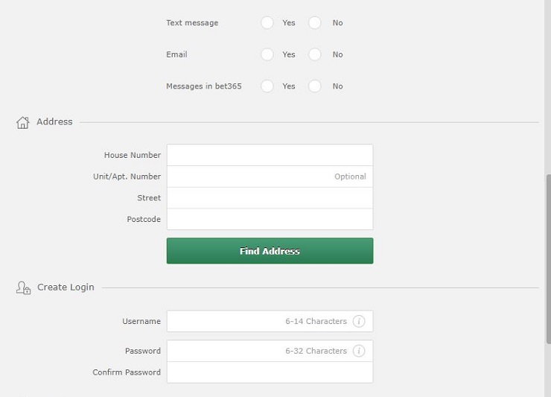Click the Address house icon
This screenshot has height=397, width=551.
point(22,122)
